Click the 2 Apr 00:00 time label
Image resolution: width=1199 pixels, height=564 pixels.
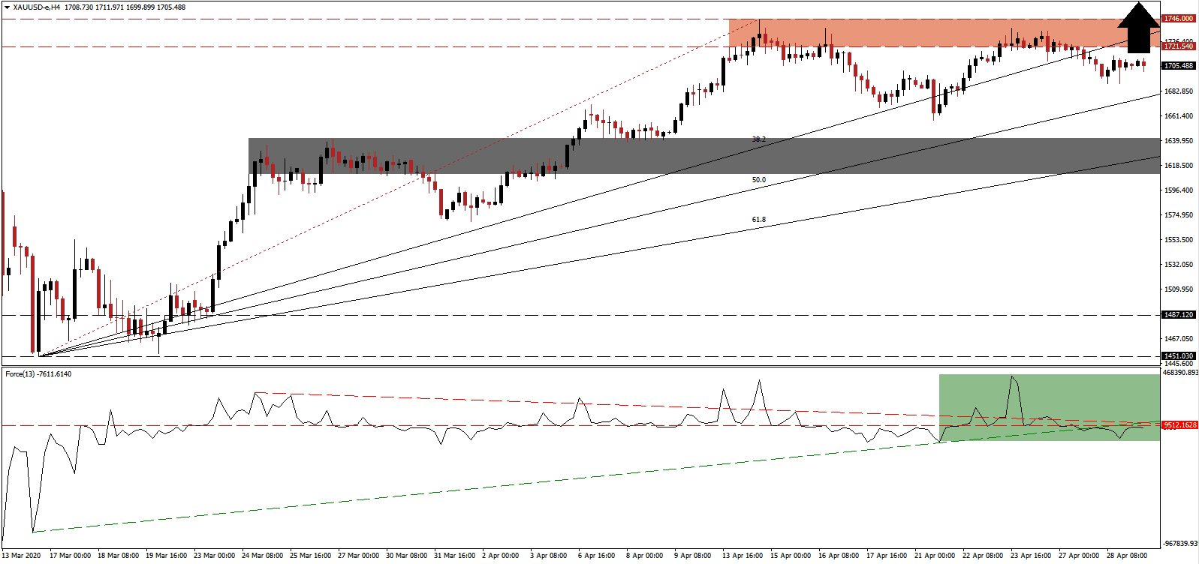click(501, 556)
